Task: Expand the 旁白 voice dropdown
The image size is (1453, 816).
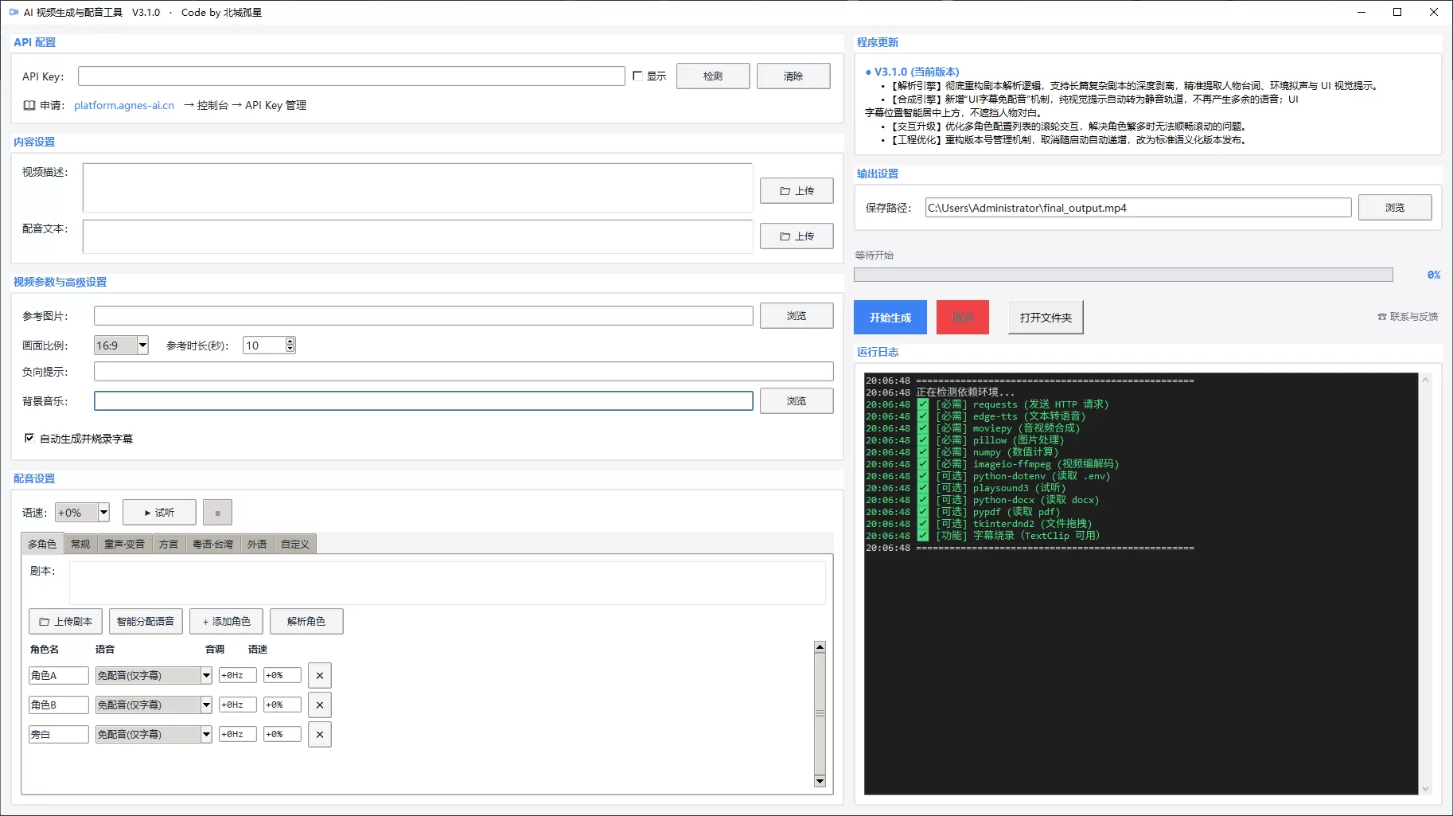Action: coord(206,735)
